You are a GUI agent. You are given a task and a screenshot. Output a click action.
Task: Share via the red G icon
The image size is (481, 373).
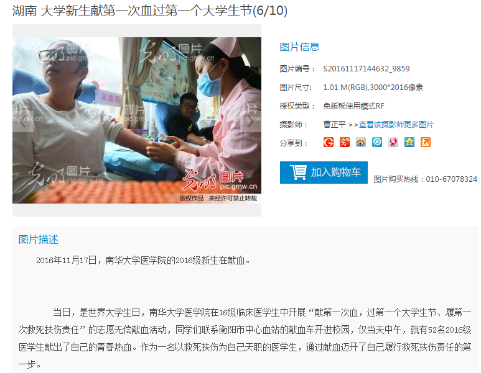click(328, 142)
